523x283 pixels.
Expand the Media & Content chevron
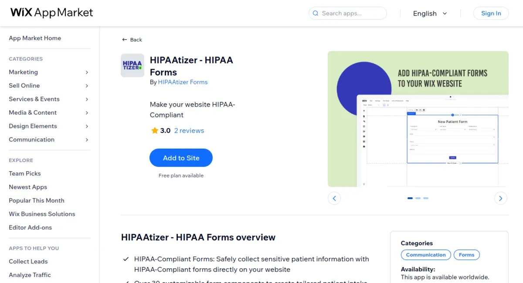(87, 113)
